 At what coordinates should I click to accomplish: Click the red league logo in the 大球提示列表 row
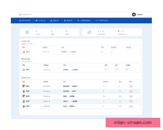[24, 51]
